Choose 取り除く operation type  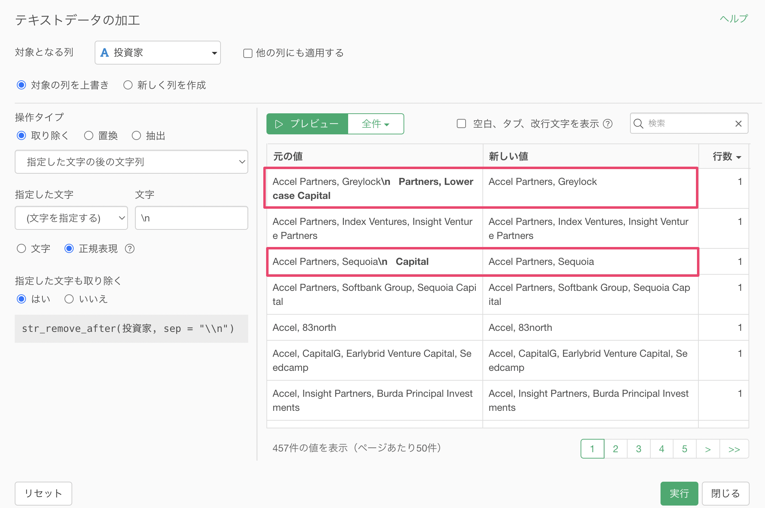21,135
